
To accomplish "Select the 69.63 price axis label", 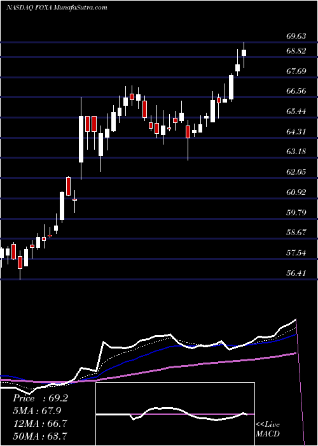I will point(296,36).
